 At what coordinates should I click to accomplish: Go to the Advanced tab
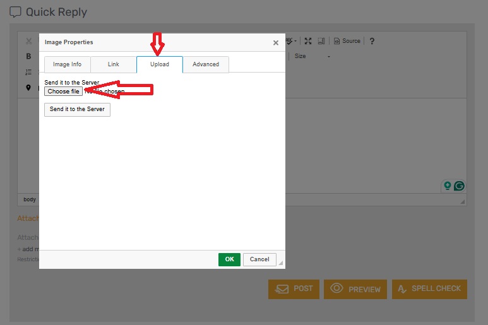point(206,64)
